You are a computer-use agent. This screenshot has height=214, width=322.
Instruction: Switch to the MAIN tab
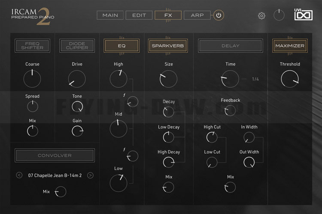point(110,15)
